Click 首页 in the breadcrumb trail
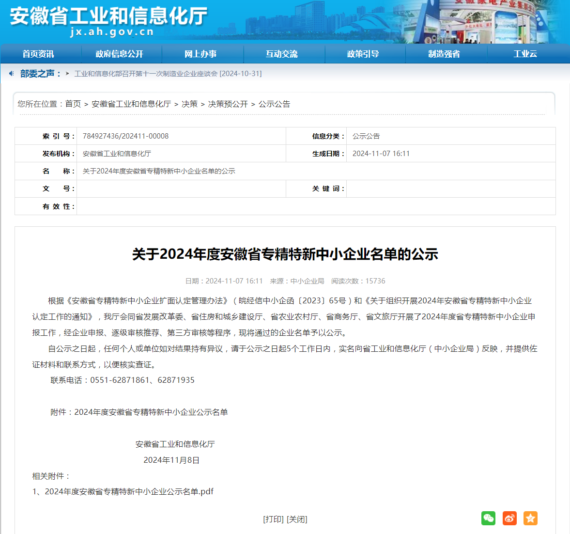Image resolution: width=570 pixels, height=534 pixels. point(73,104)
